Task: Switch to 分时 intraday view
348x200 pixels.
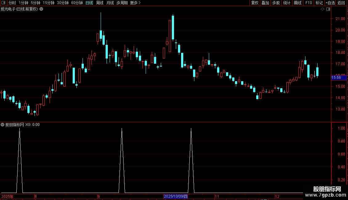Action: coord(12,3)
